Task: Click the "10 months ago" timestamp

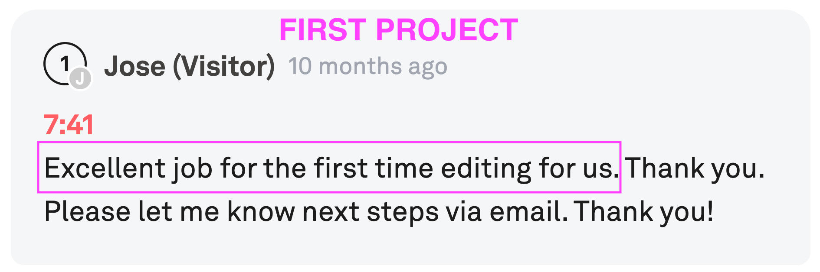Action: (367, 66)
